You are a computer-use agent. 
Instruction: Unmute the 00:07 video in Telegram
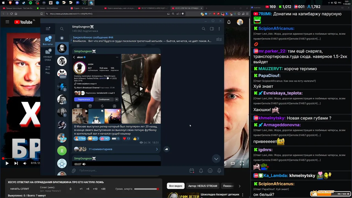coord(84,164)
